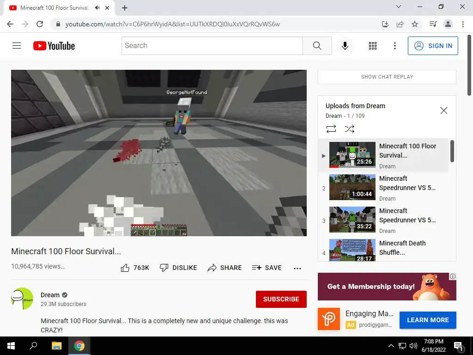Click the '10,964,785 views' text
Screen dimensions: 473x355
38,266
